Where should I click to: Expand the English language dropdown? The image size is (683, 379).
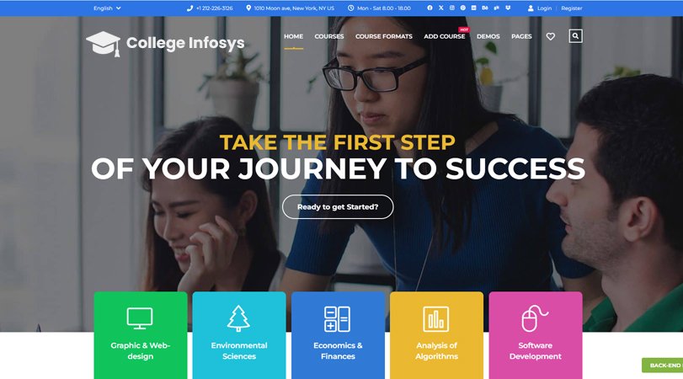click(107, 8)
